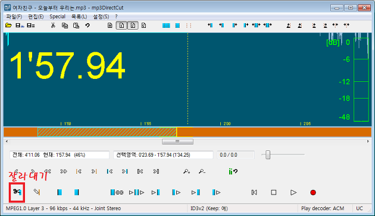This screenshot has height=216, width=375.
Task: Set selection end with right blue-block button
Action: [76, 192]
